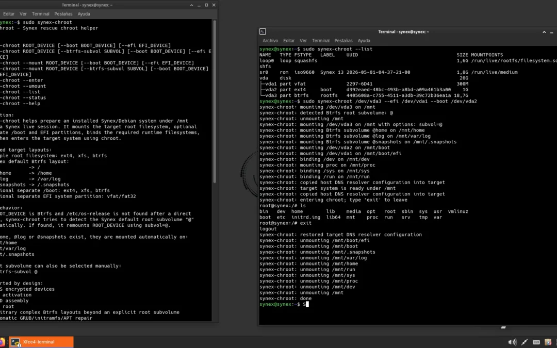Click the network connection tray icon
This screenshot has height=348, width=557.
tap(525, 342)
